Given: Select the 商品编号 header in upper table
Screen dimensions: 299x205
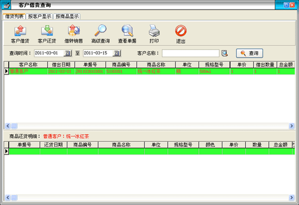Looking at the screenshot, I should 121,65.
